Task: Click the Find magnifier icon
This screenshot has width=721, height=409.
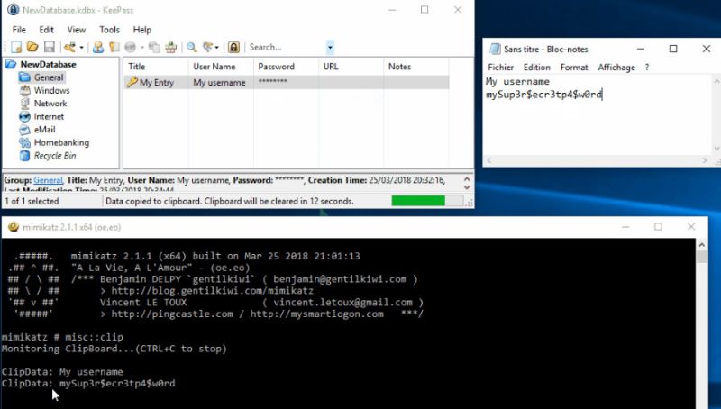Action: click(191, 47)
